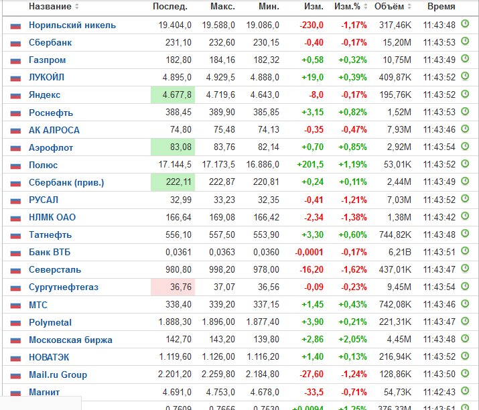This screenshot has width=479, height=410.
Task: Open the Банк ВТБ stock link
Action: tap(50, 252)
